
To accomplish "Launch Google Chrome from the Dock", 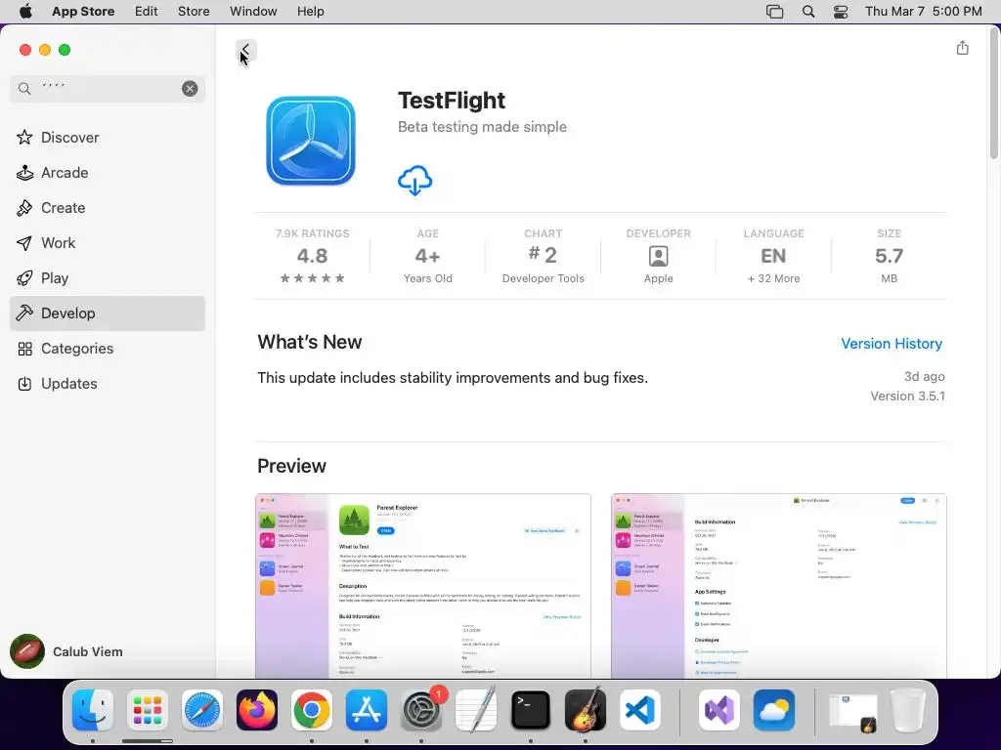I will 312,710.
